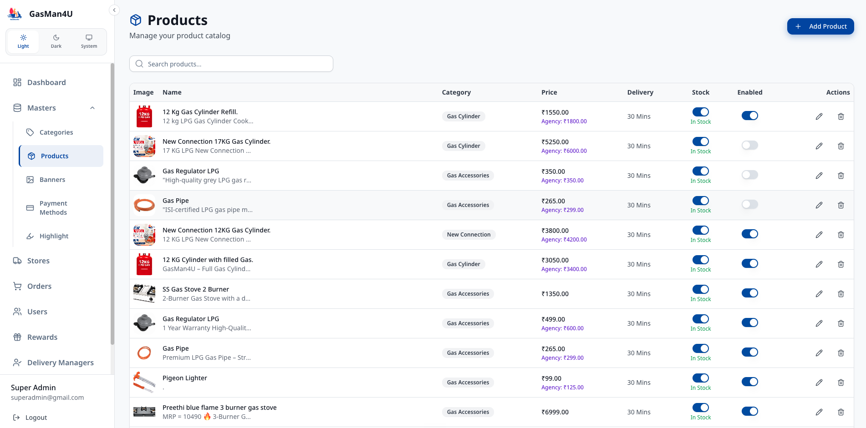Go to Users page
This screenshot has width=866, height=428.
tap(56, 312)
